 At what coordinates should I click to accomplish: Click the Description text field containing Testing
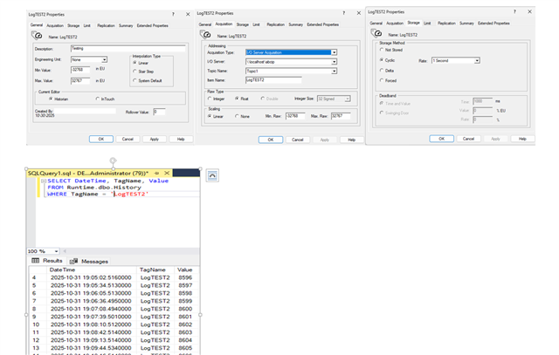tap(128, 48)
